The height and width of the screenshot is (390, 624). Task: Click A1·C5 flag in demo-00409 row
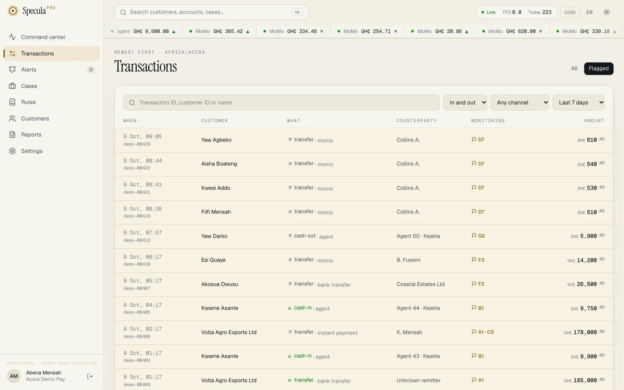point(483,332)
